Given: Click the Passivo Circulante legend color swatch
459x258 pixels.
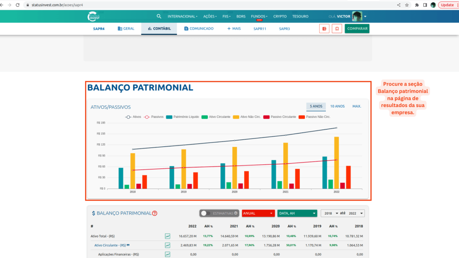Looking at the screenshot, I should click(x=266, y=117).
